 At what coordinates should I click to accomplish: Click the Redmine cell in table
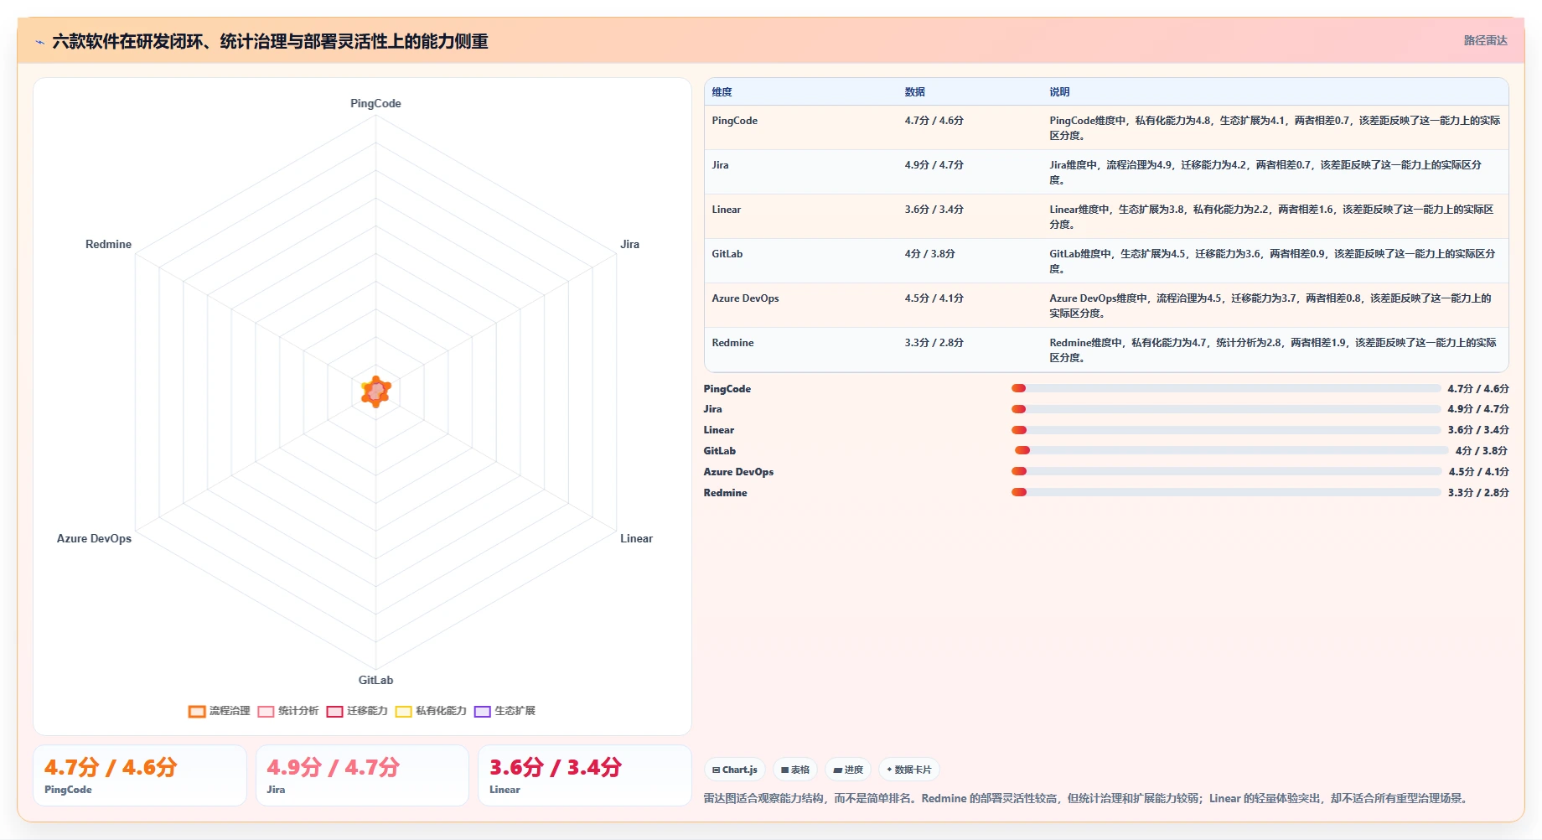732,343
